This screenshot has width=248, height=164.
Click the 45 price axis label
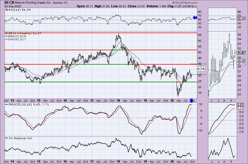tap(200, 58)
